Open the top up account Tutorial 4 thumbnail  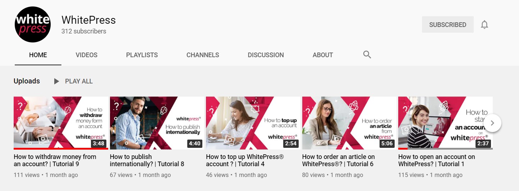[253, 123]
